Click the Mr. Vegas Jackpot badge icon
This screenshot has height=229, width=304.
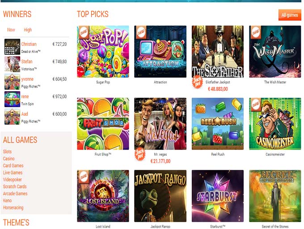coord(140,155)
